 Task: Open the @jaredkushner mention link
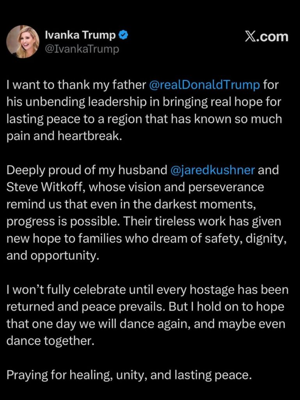(213, 170)
